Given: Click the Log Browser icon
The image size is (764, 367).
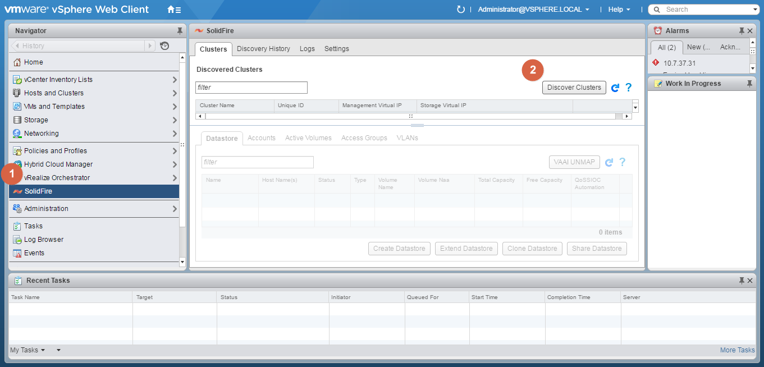Looking at the screenshot, I should (17, 240).
